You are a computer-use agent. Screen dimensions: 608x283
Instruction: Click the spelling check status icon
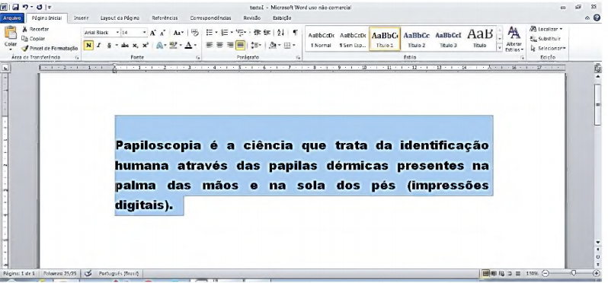coord(88,273)
